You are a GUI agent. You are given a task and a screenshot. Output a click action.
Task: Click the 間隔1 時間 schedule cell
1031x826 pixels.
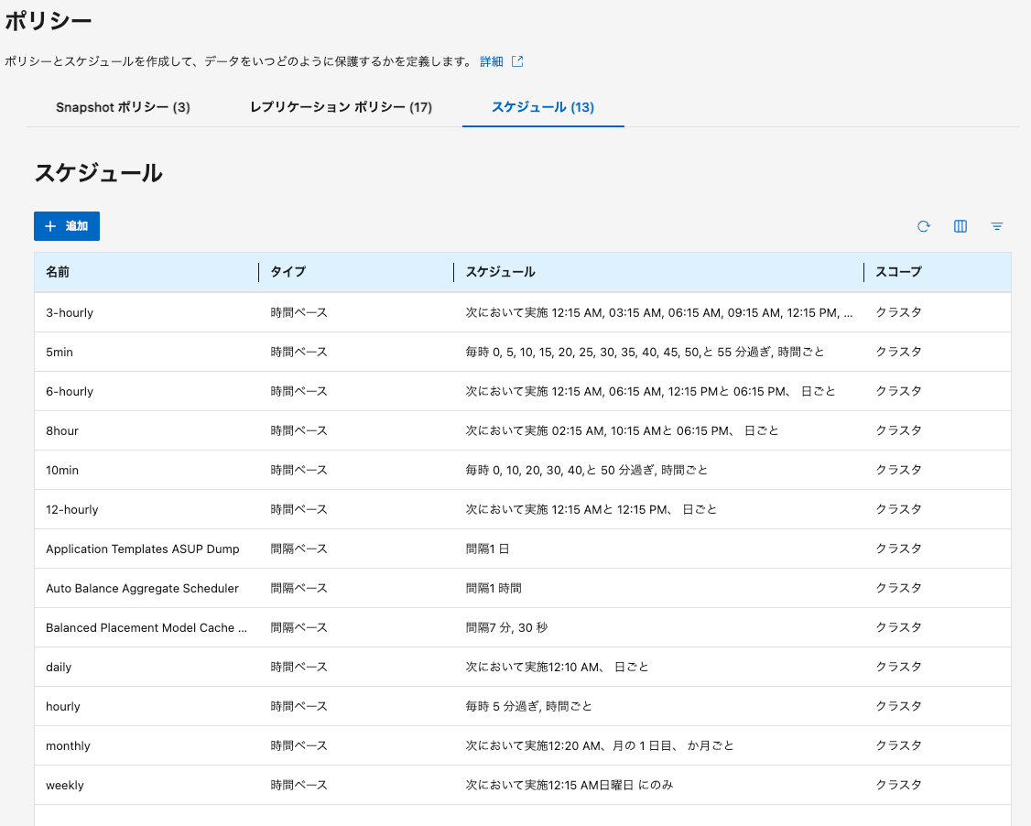pos(494,589)
